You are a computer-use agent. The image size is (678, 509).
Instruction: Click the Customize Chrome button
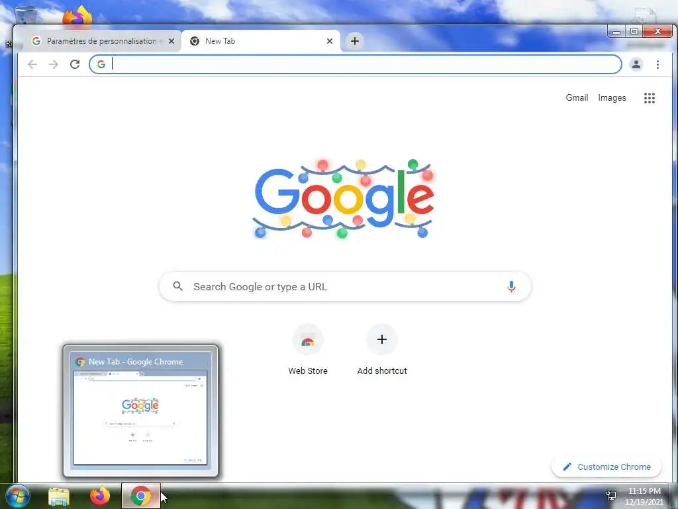coord(606,467)
